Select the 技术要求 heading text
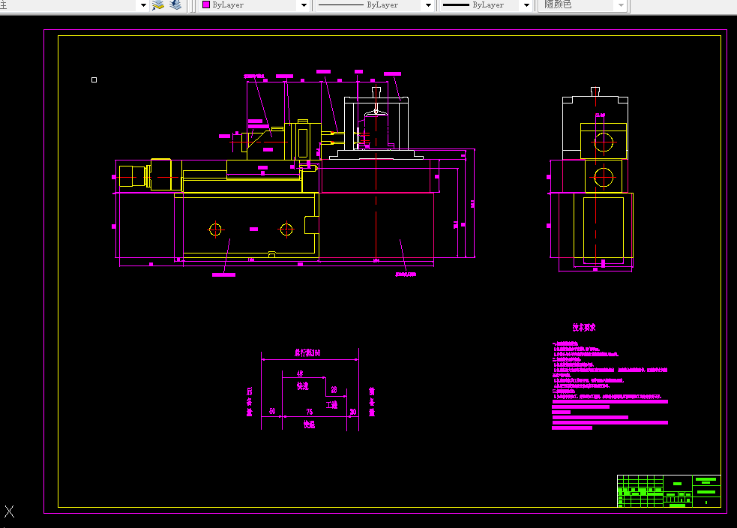 [x=584, y=327]
